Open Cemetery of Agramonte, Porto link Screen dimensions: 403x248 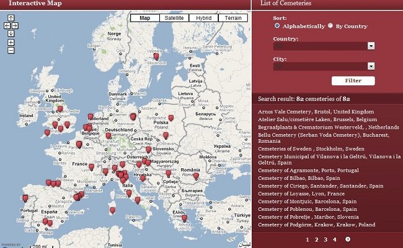pyautogui.click(x=308, y=170)
